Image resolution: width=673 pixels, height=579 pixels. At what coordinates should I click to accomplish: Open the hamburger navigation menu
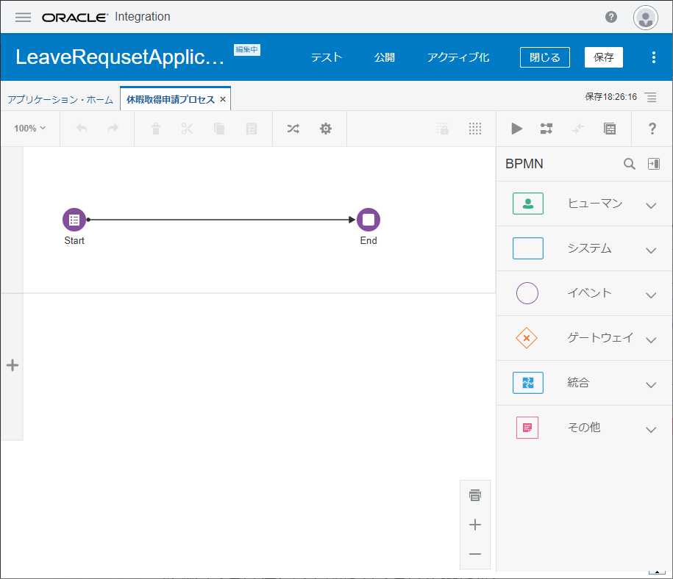(24, 17)
